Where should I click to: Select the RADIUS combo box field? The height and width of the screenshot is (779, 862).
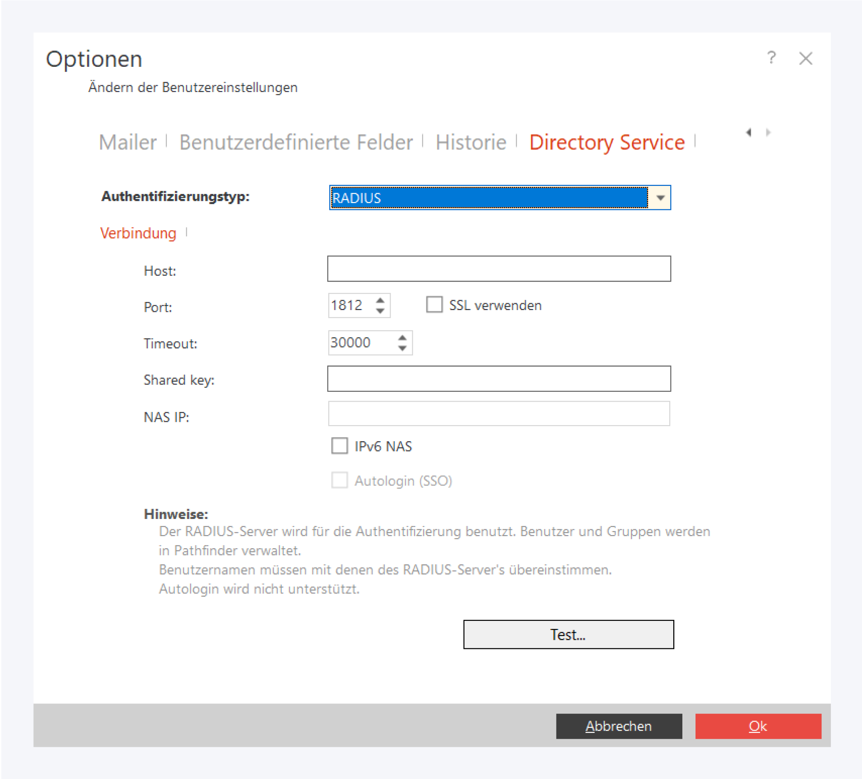489,198
